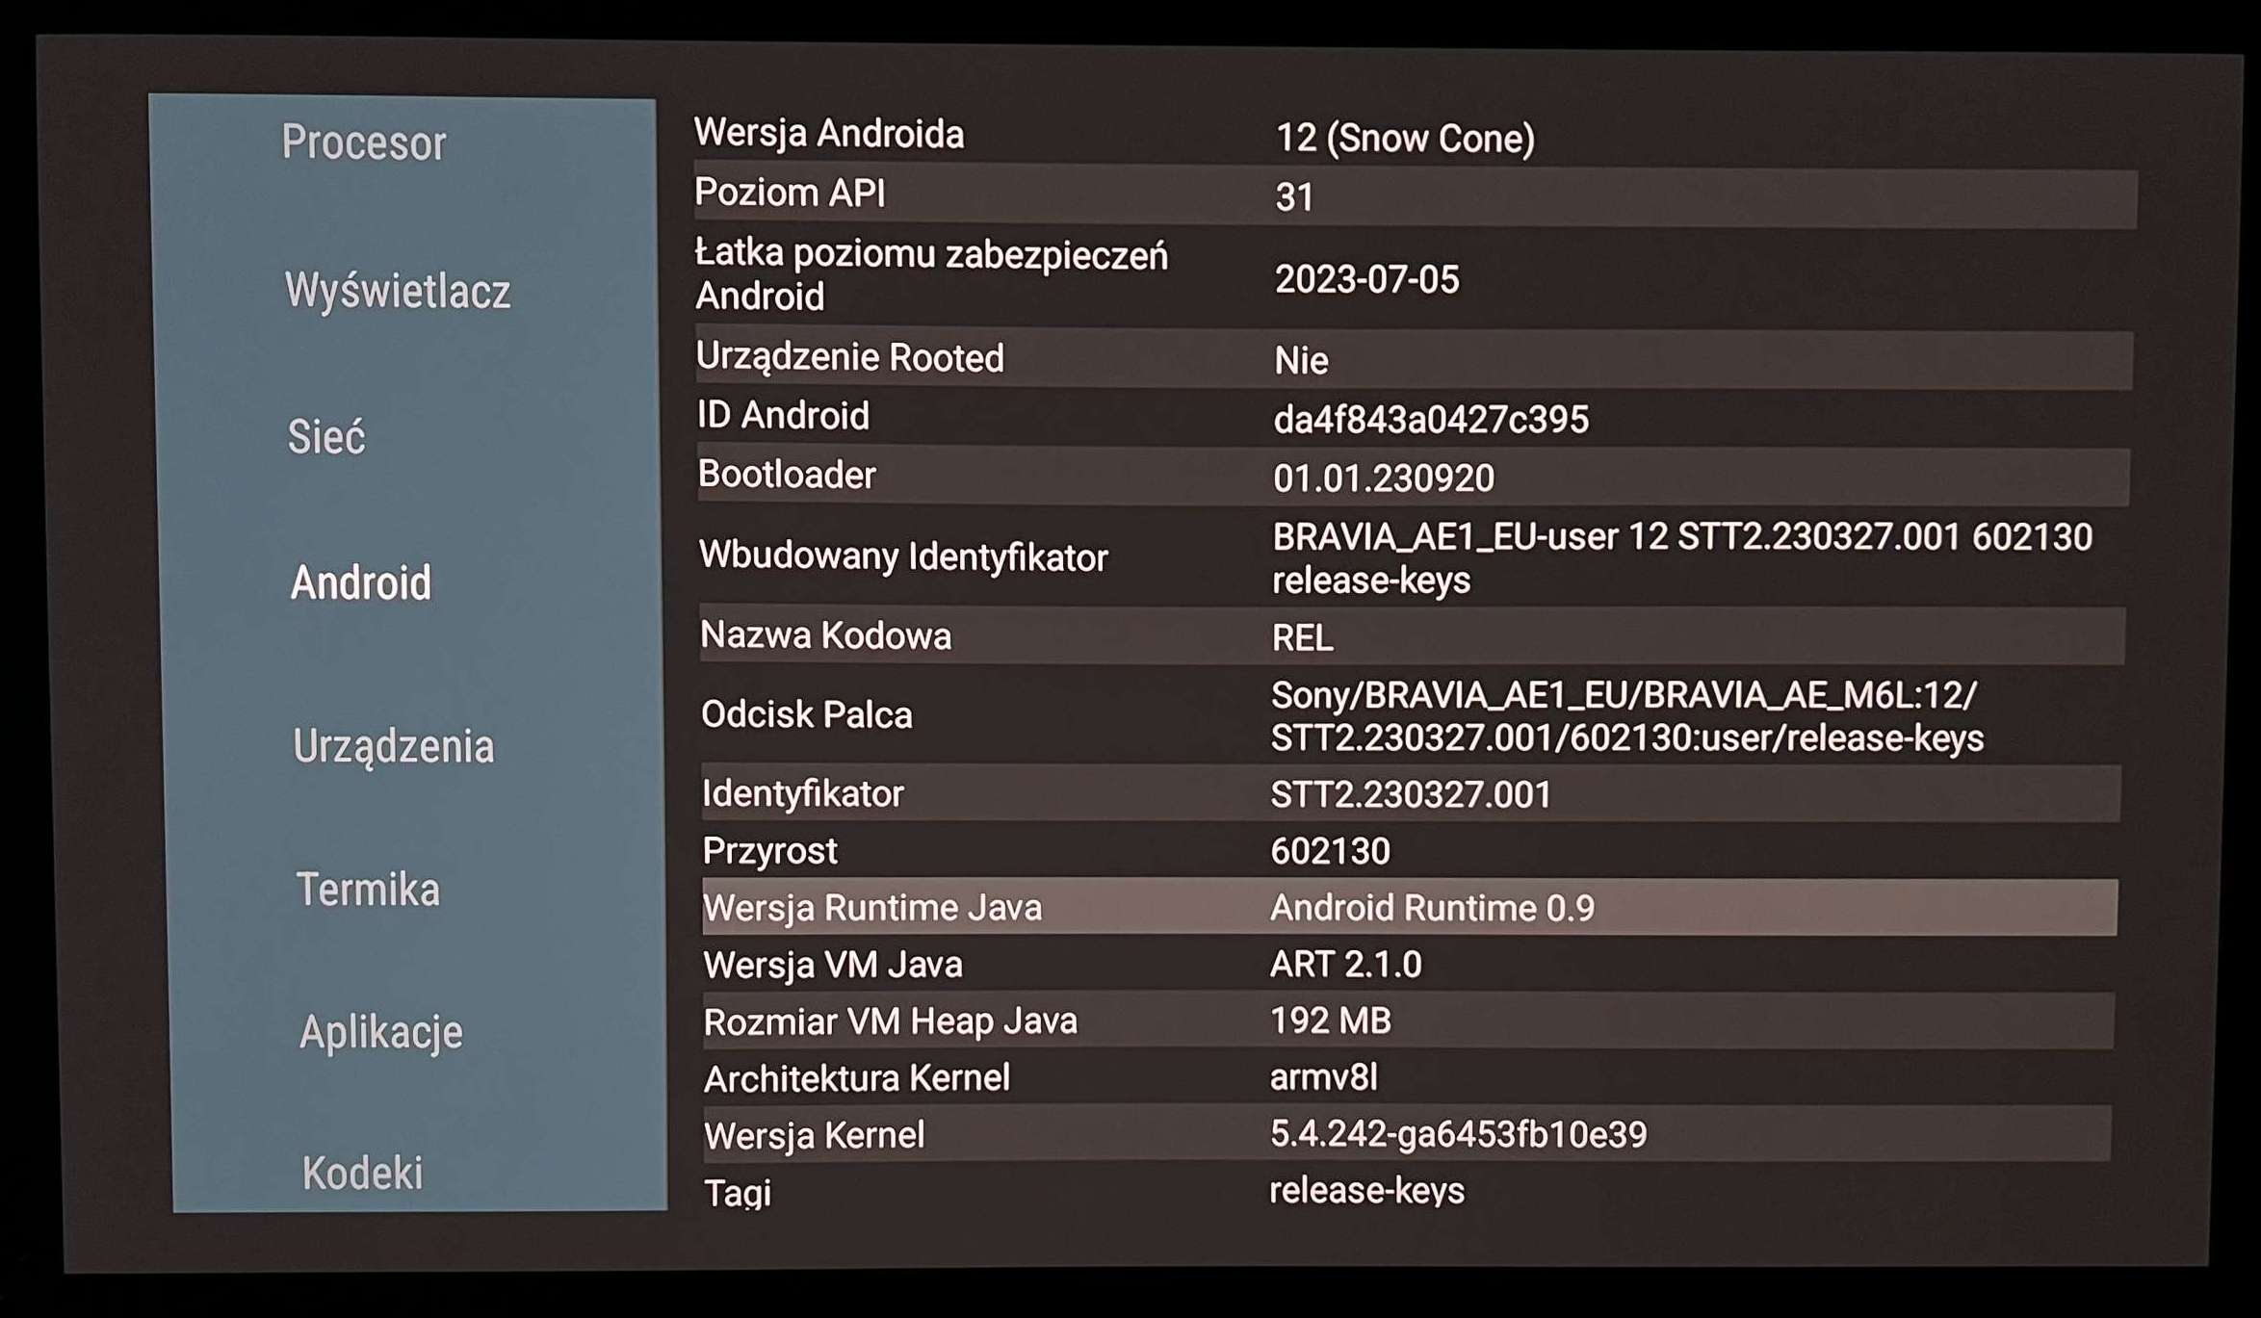Select the kernel value 5.4.242-ga6453fb10e39
This screenshot has width=2261, height=1318.
tap(1458, 1135)
